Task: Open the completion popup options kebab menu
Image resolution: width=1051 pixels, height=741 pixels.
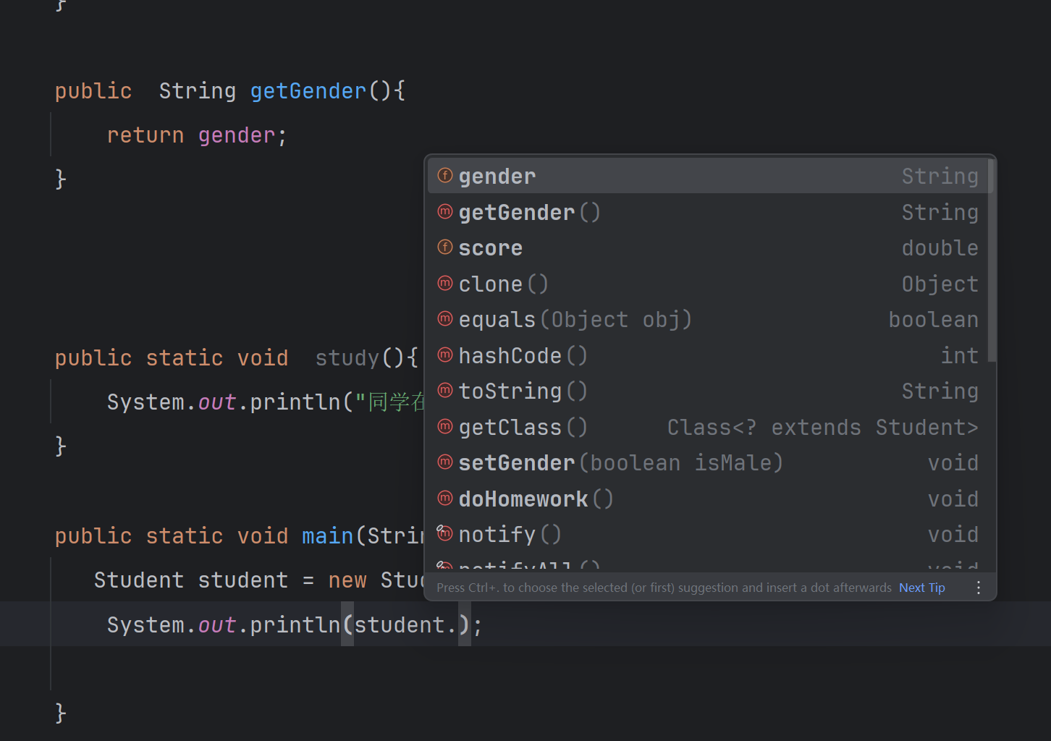Action: pyautogui.click(x=979, y=588)
